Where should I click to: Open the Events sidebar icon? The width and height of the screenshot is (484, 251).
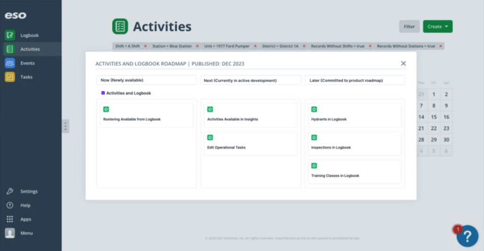[9, 63]
